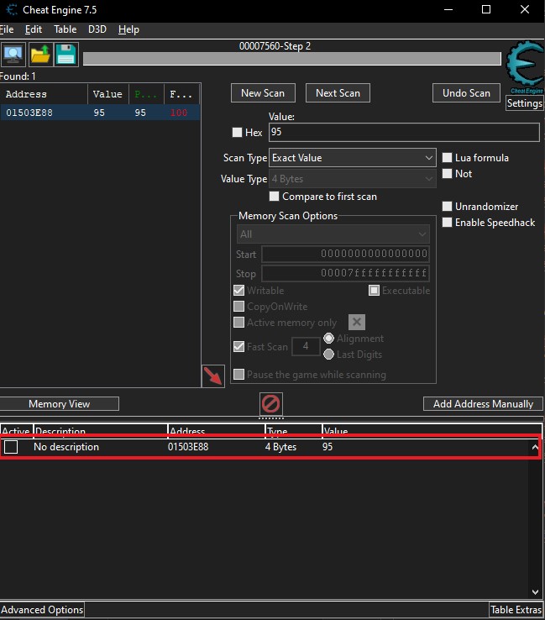Screen dimensions: 545x620
Task: Click the X beside Active memory only
Action: [356, 323]
